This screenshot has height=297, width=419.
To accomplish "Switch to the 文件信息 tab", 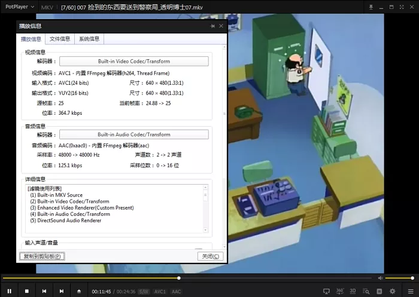I will pos(60,39).
